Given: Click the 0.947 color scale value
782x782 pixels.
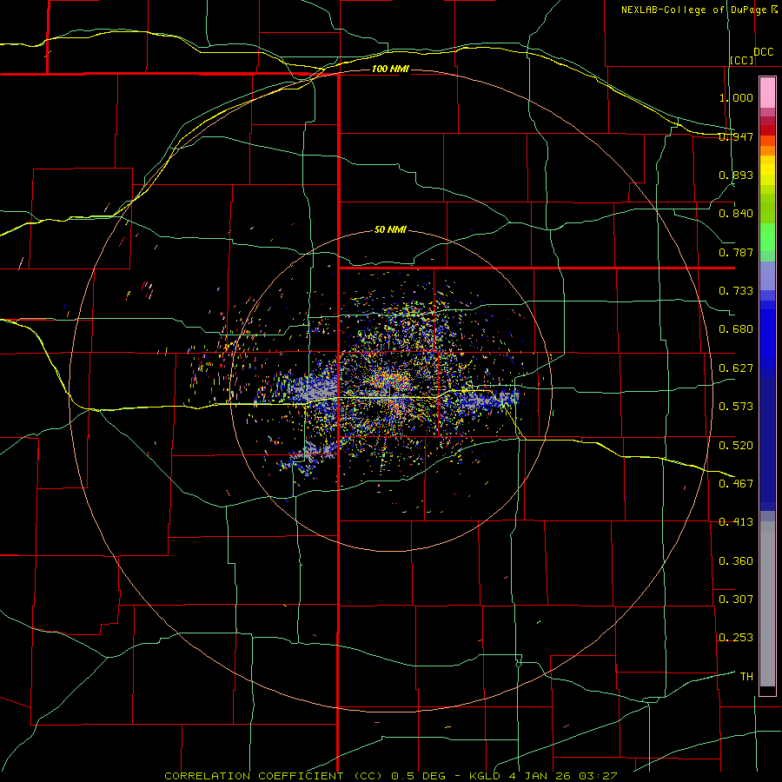Looking at the screenshot, I should click(736, 136).
